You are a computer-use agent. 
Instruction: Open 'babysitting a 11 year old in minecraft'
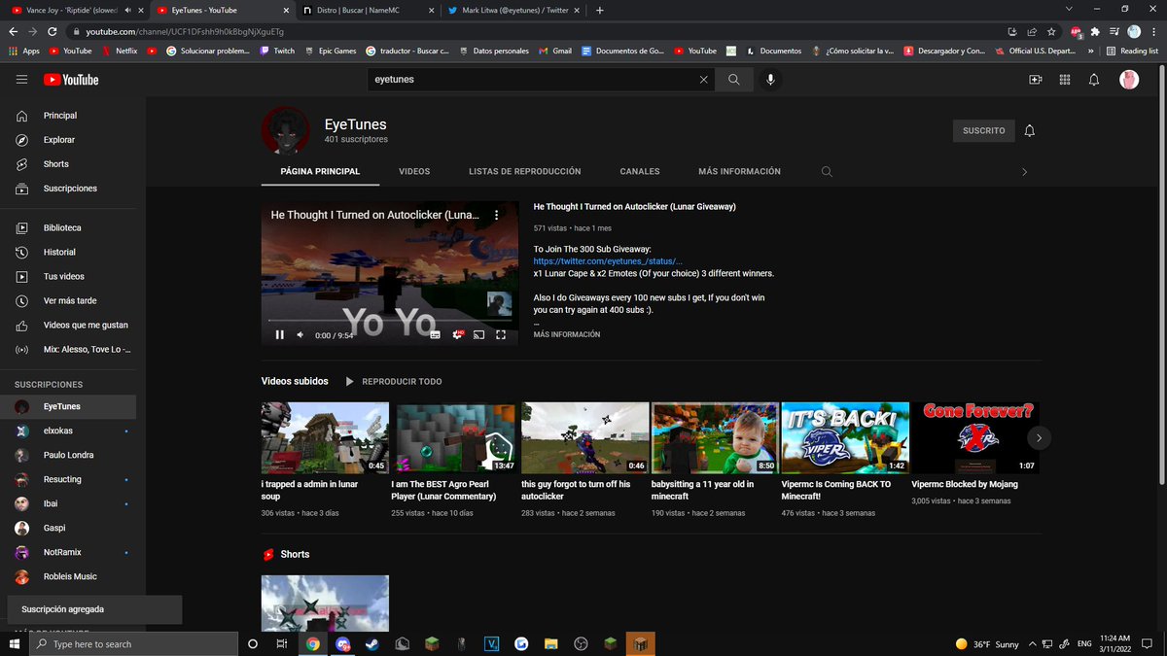point(715,438)
